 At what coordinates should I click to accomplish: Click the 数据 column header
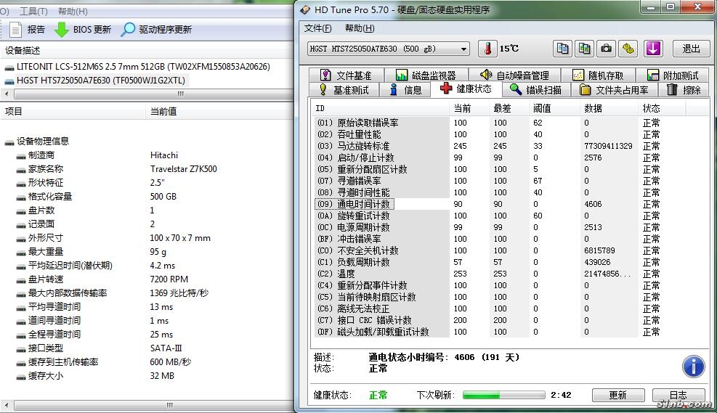pyautogui.click(x=609, y=109)
